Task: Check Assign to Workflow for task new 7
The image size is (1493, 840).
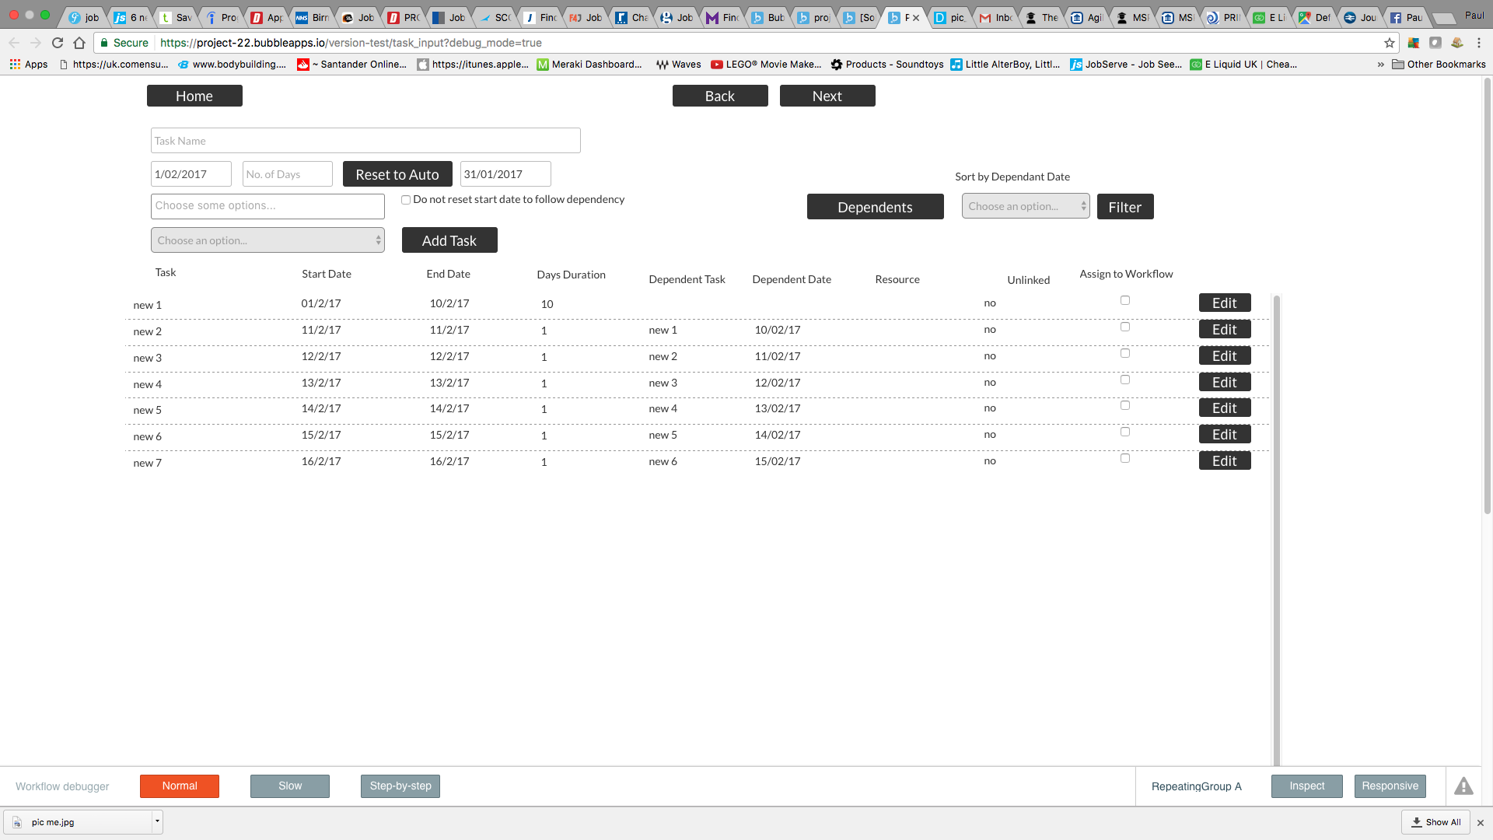Action: (x=1125, y=458)
